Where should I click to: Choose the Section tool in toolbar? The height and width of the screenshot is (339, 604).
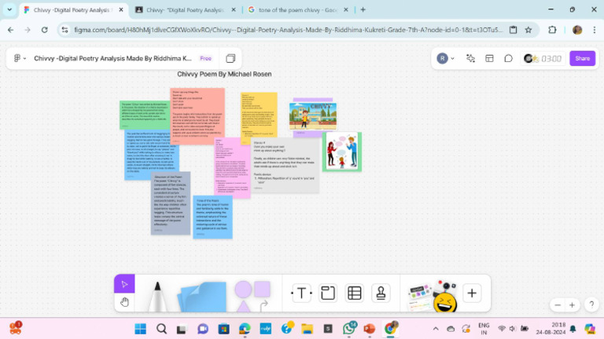[328, 293]
